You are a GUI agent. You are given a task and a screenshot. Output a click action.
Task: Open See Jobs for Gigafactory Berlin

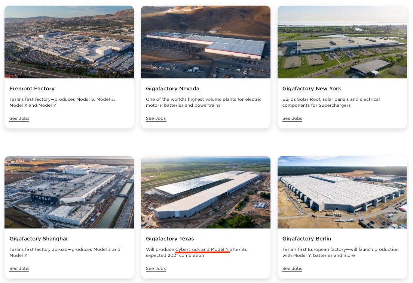tap(292, 268)
